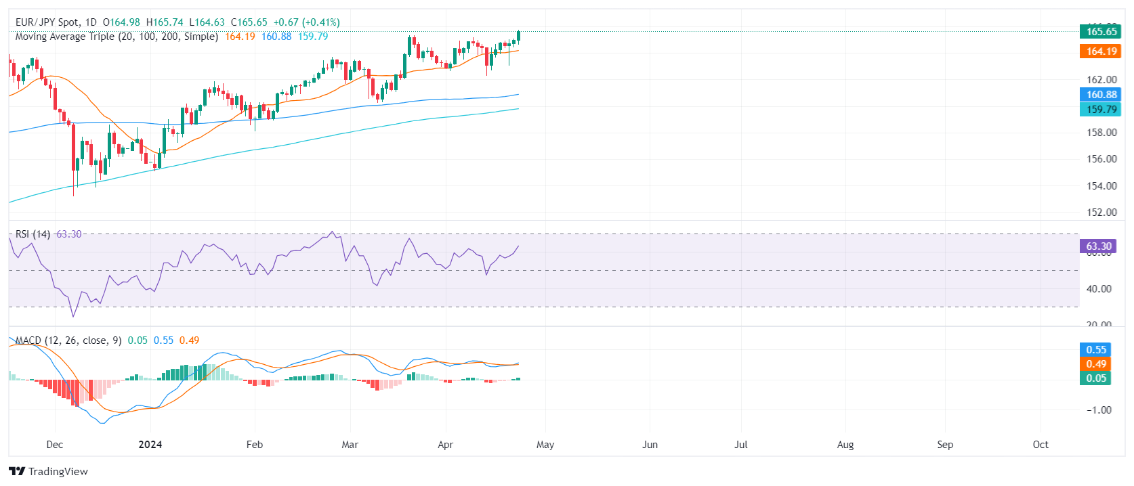Image resolution: width=1134 pixels, height=486 pixels.
Task: Click the orange 164.19 price axis tag
Action: pos(1100,51)
